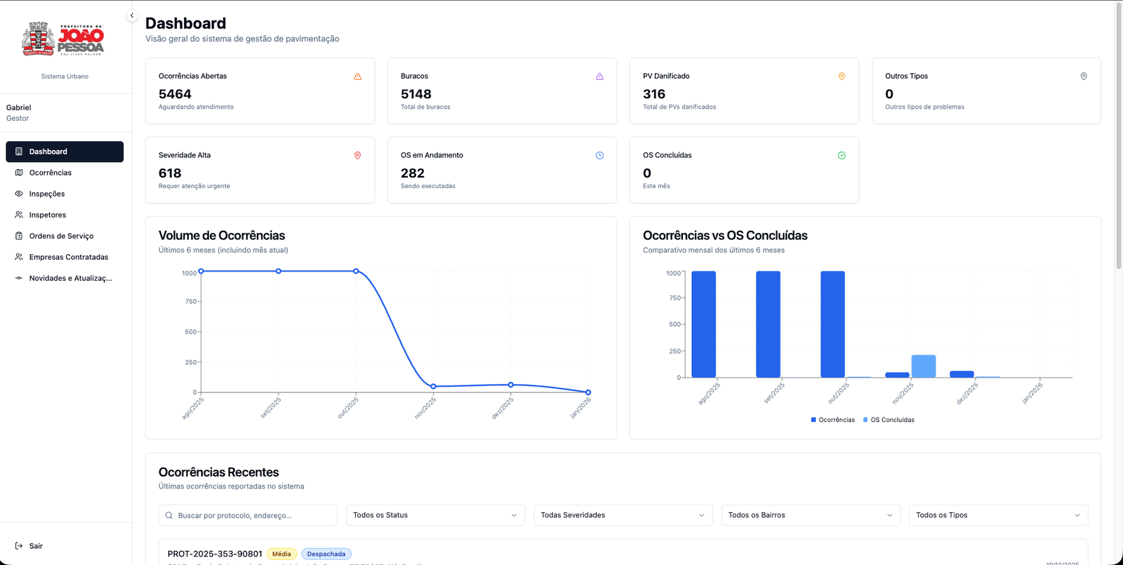
Task: Click the clock icon on OS em Andamento
Action: pos(599,156)
